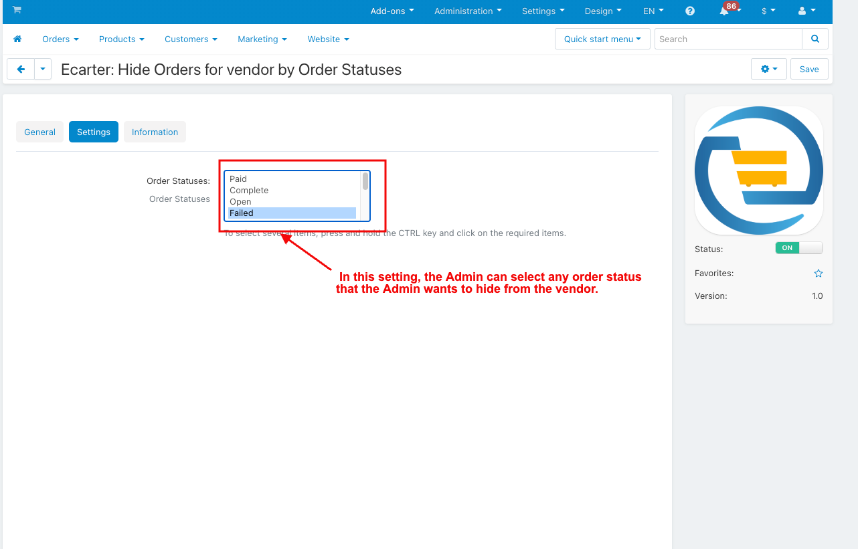Open the EN language dropdown
This screenshot has width=858, height=549.
pyautogui.click(x=653, y=11)
